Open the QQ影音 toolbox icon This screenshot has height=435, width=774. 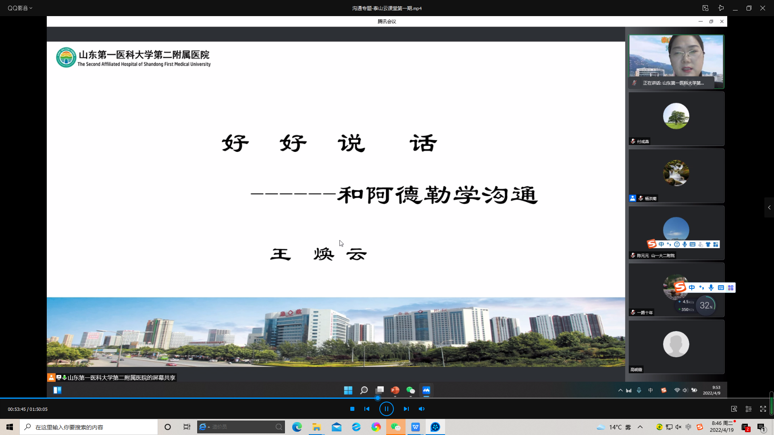pyautogui.click(x=734, y=409)
